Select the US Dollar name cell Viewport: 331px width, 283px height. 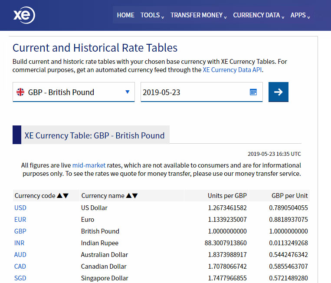click(94, 208)
